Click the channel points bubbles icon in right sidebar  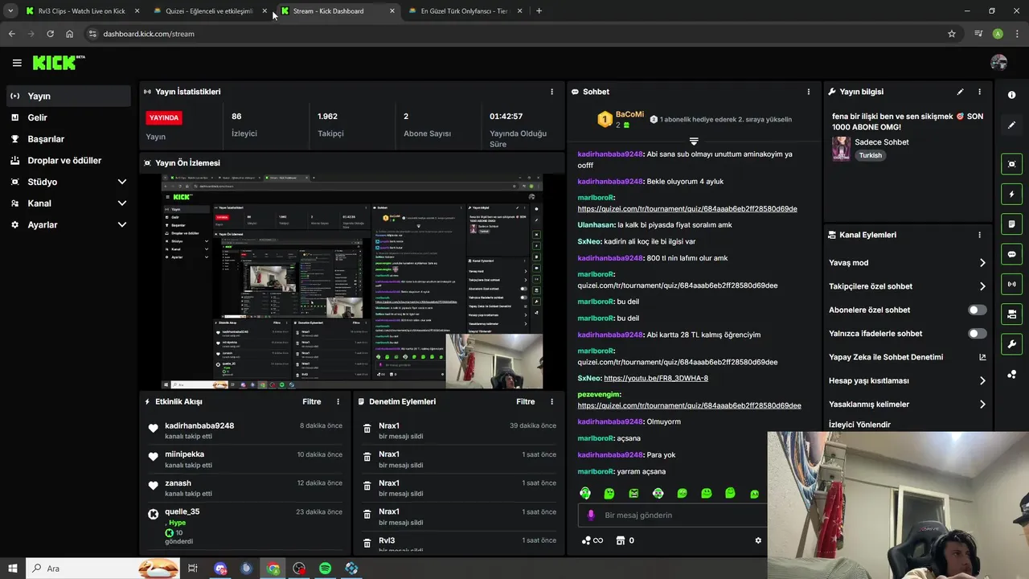1011,375
